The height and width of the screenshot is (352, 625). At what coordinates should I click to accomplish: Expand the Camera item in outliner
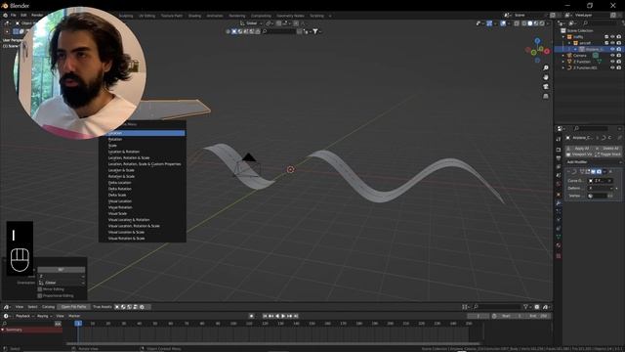(x=563, y=56)
